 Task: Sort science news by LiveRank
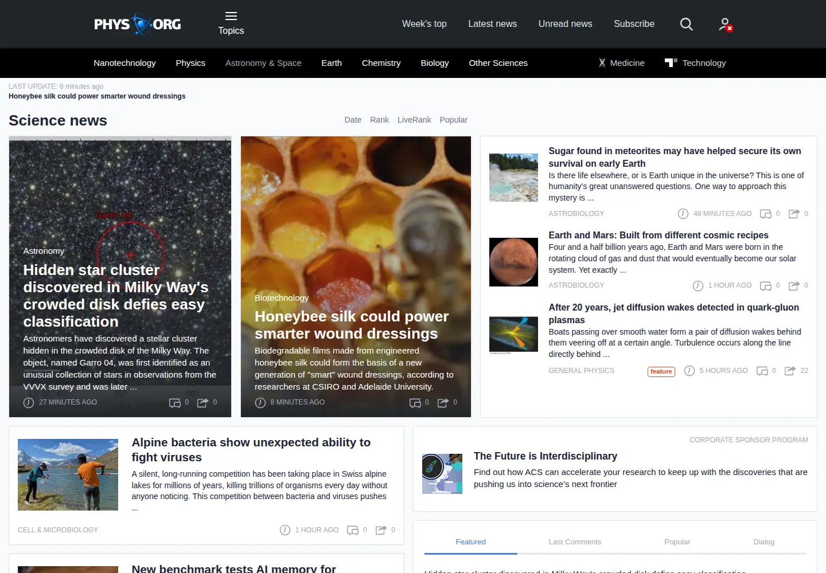point(414,120)
